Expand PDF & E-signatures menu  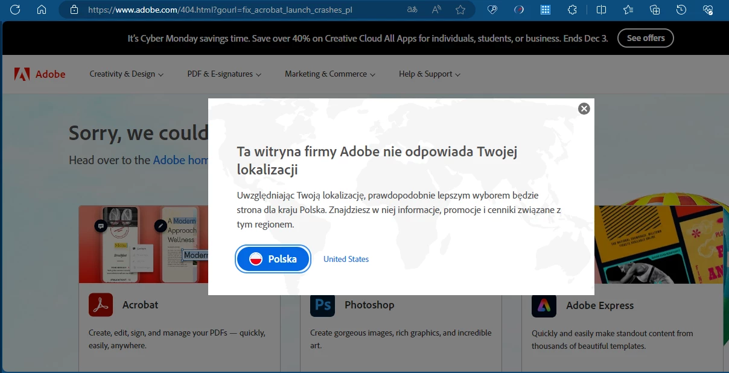click(224, 74)
